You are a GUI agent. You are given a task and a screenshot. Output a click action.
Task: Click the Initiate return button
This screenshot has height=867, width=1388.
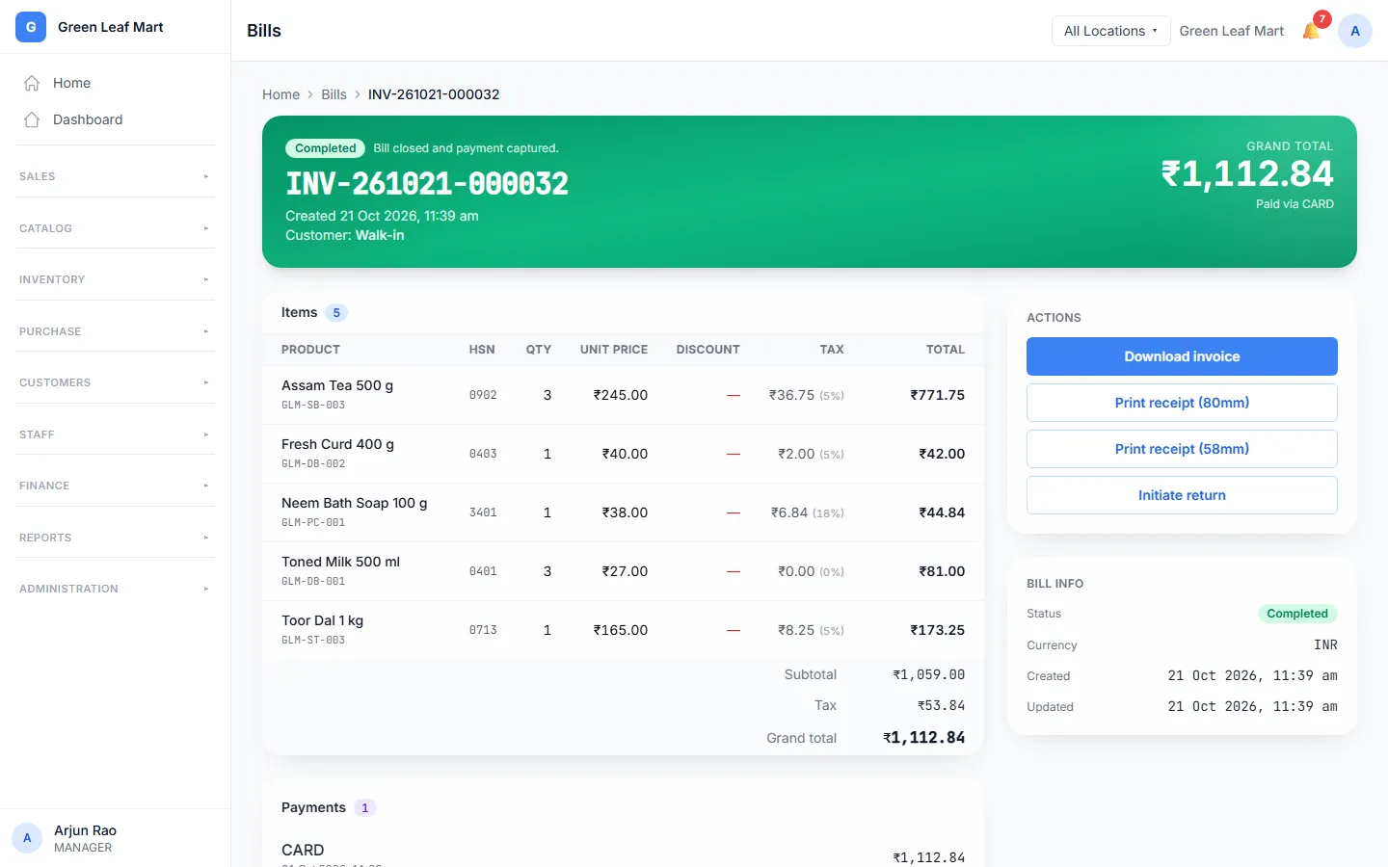tap(1182, 495)
